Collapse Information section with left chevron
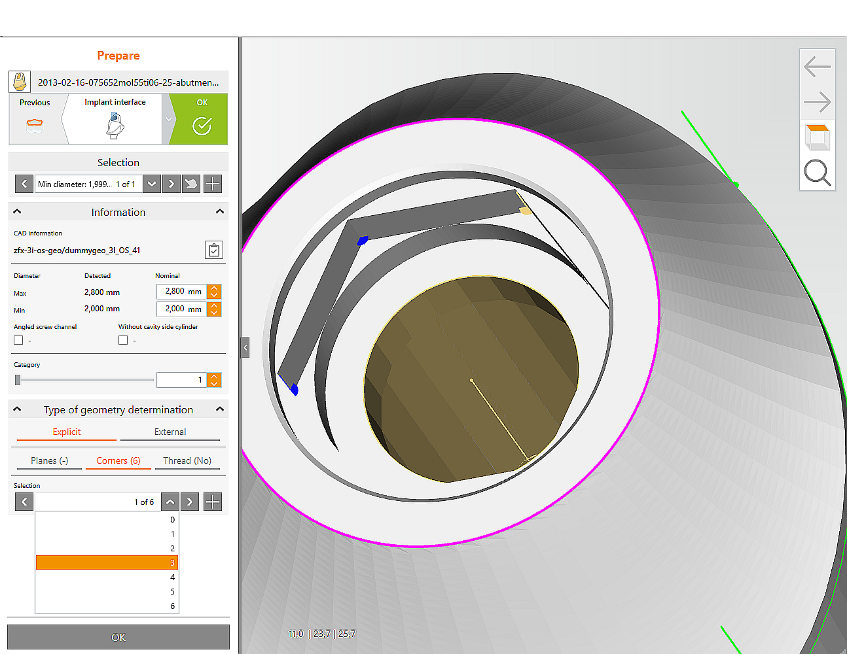 pyautogui.click(x=17, y=211)
